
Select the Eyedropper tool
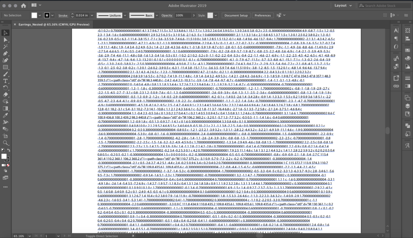(5, 115)
